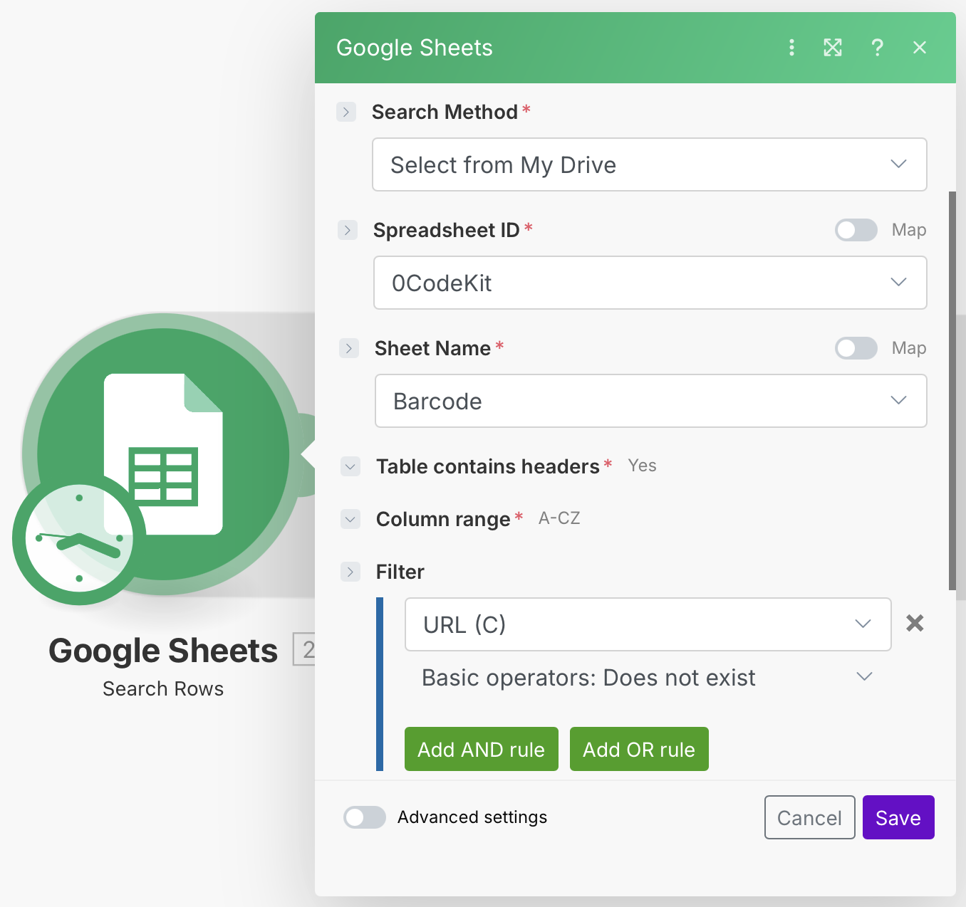Expand the Sheet Name field info arrow
Screen dimensions: 966x907
pos(349,348)
